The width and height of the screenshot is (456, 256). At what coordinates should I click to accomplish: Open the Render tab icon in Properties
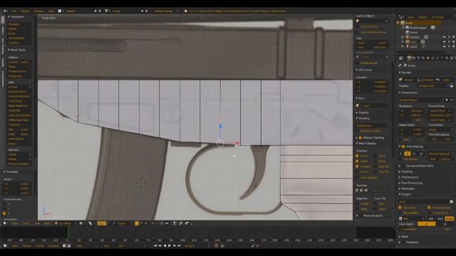409,58
